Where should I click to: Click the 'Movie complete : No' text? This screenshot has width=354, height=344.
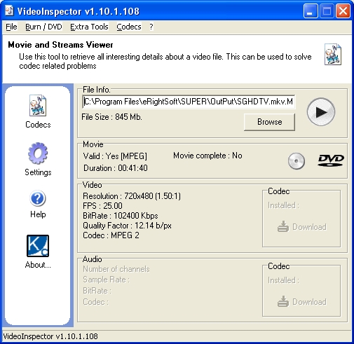click(x=207, y=156)
